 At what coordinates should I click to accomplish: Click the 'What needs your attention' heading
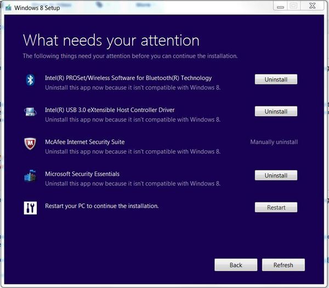point(111,41)
